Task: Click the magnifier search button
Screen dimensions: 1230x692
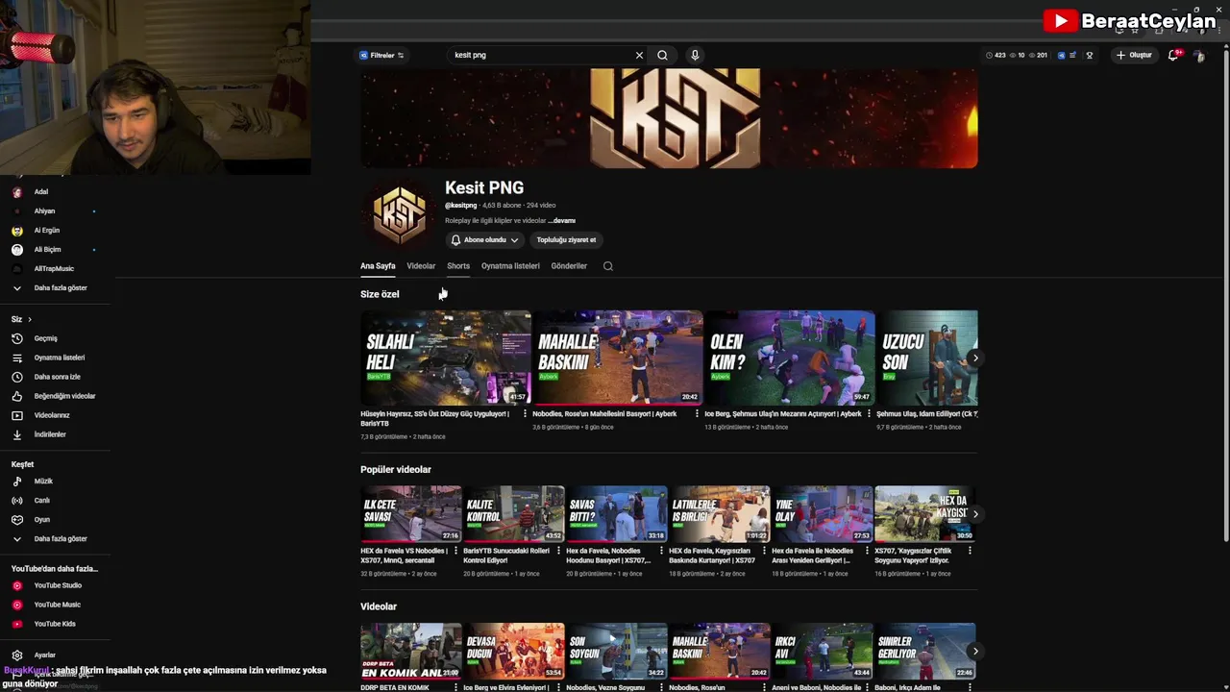Action: (x=662, y=55)
